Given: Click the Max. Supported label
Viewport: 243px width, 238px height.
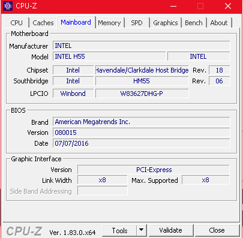Looking at the screenshot, I should tap(155, 180).
